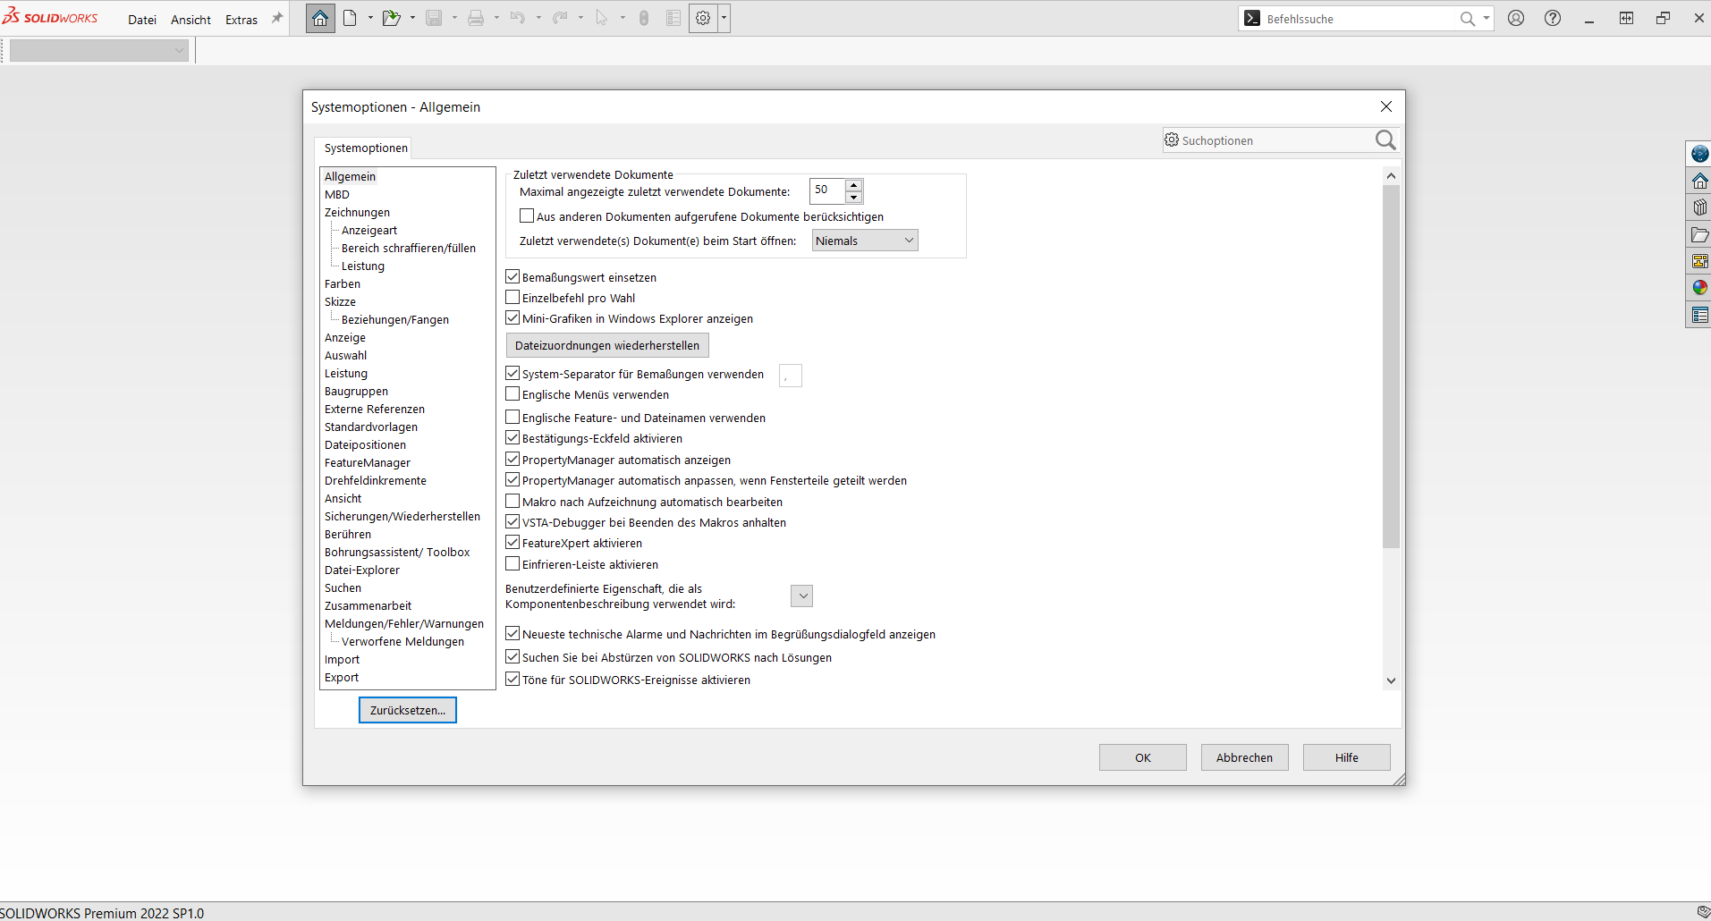
Task: Toggle 'Bestätigungs-Eckfeld aktivieren' checkbox
Action: (512, 438)
